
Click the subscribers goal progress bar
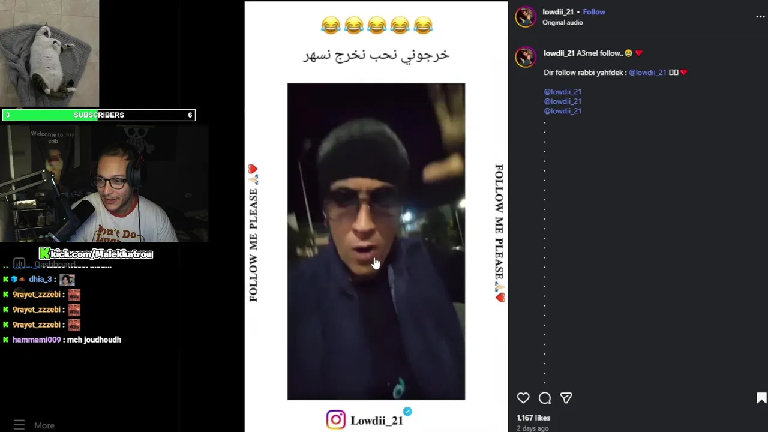tap(99, 115)
